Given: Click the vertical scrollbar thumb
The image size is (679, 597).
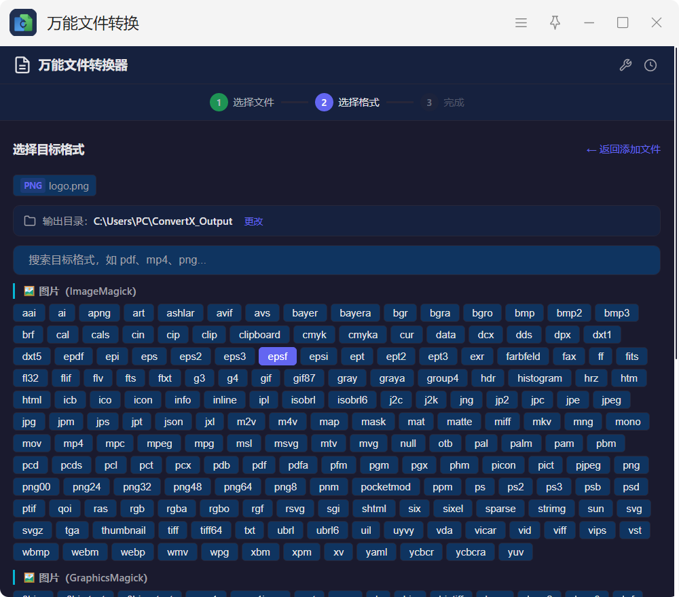Looking at the screenshot, I should [676, 204].
